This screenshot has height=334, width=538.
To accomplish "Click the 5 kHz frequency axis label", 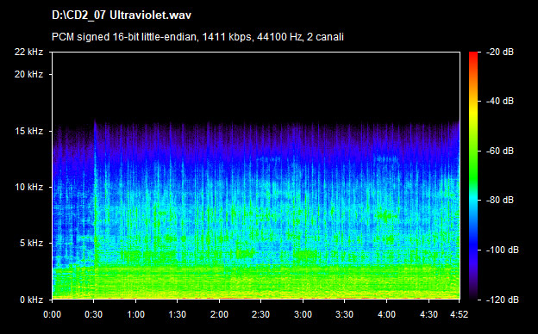I will point(31,244).
